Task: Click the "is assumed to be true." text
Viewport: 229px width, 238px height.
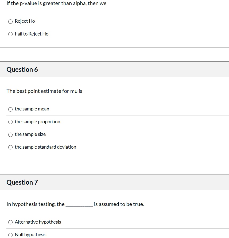Action: 119,204
